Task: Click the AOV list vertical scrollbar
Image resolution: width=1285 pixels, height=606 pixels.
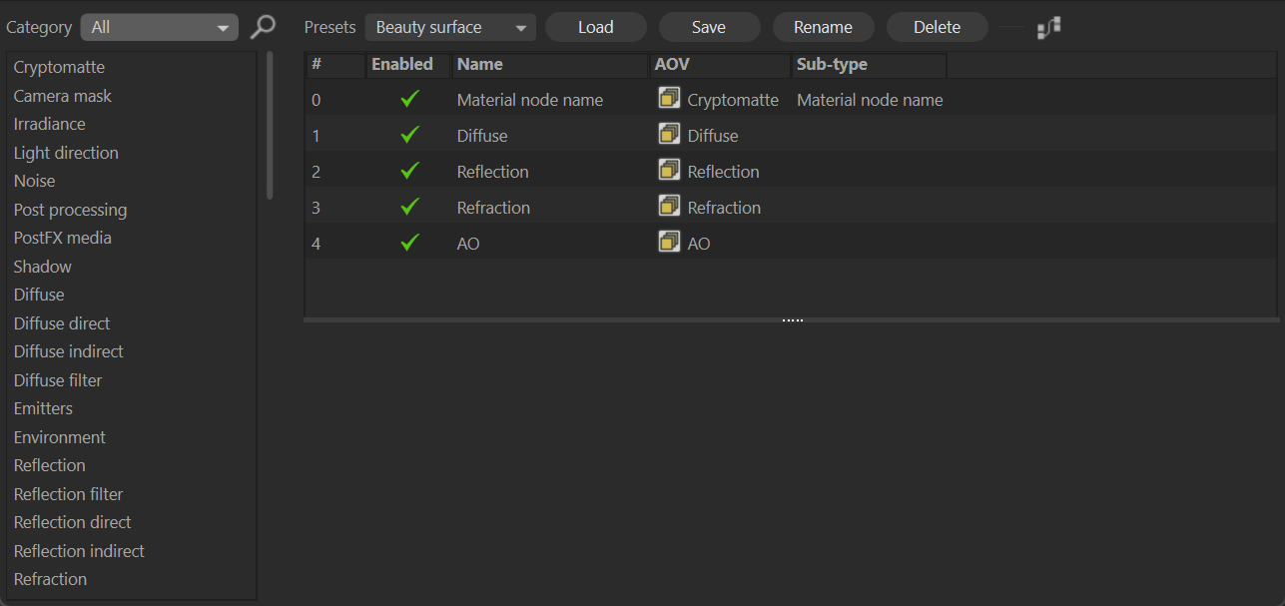Action: [x=270, y=125]
